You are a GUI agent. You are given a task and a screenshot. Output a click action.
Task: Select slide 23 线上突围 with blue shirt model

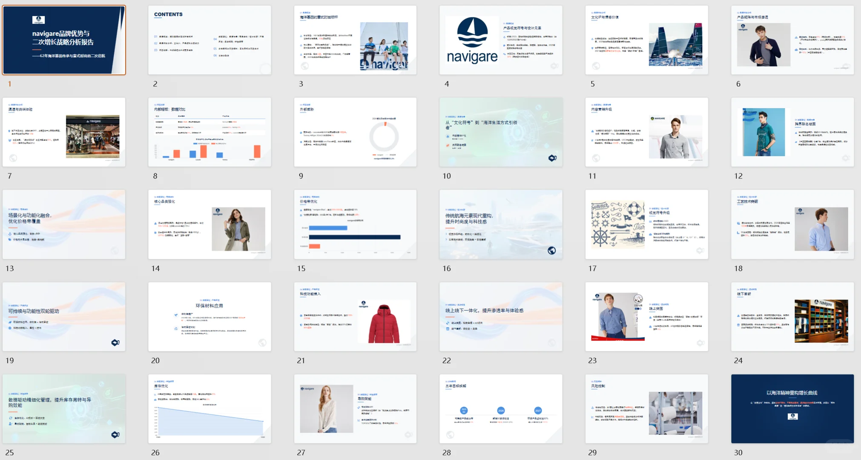[646, 316]
